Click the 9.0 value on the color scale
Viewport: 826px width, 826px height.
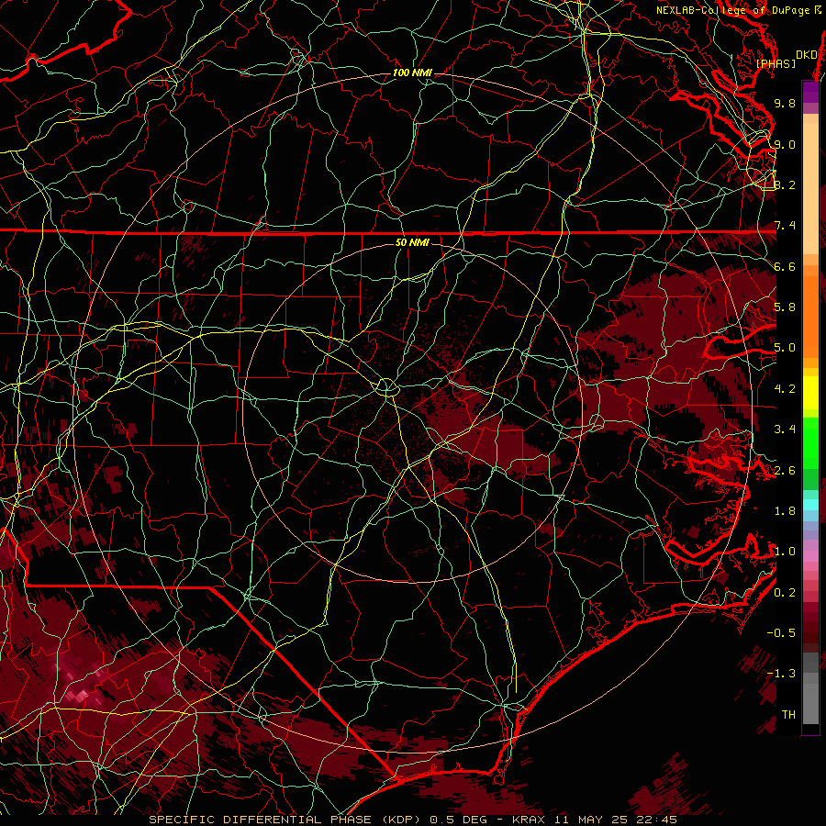(785, 144)
